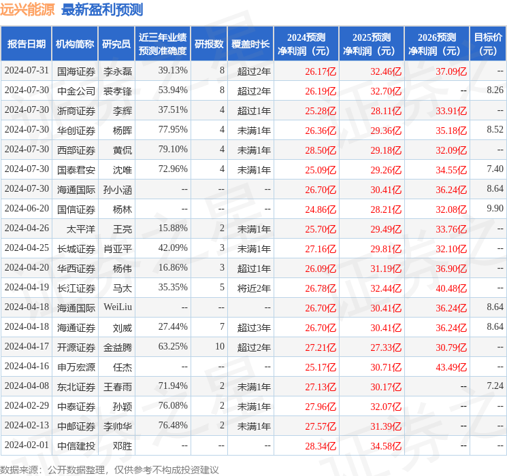Click researcher name 金益腾
The image size is (507, 476).
click(118, 347)
